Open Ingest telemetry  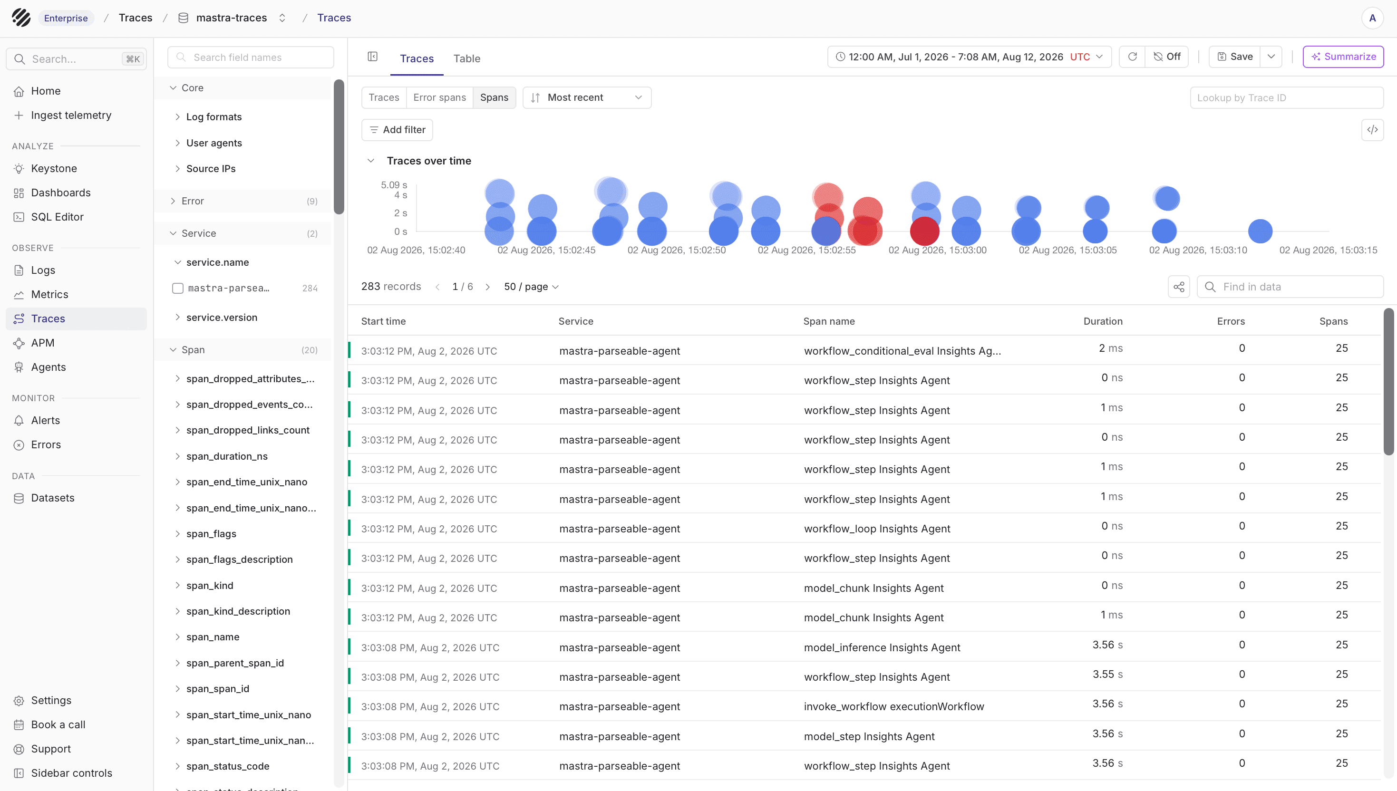point(76,115)
